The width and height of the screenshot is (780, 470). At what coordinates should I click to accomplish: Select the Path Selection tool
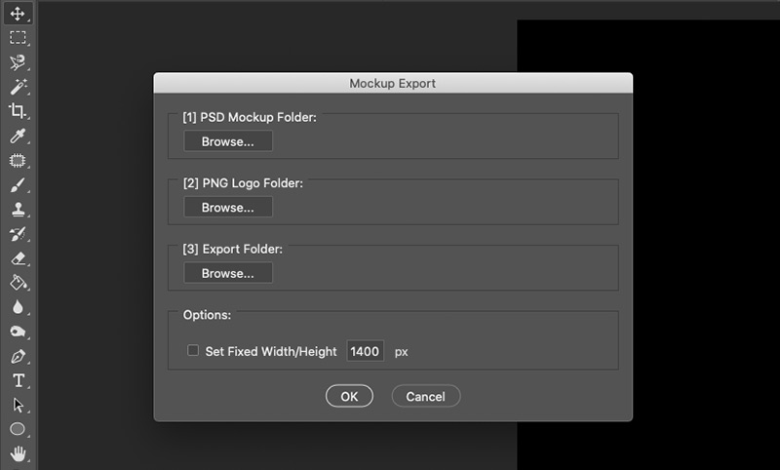click(x=18, y=405)
